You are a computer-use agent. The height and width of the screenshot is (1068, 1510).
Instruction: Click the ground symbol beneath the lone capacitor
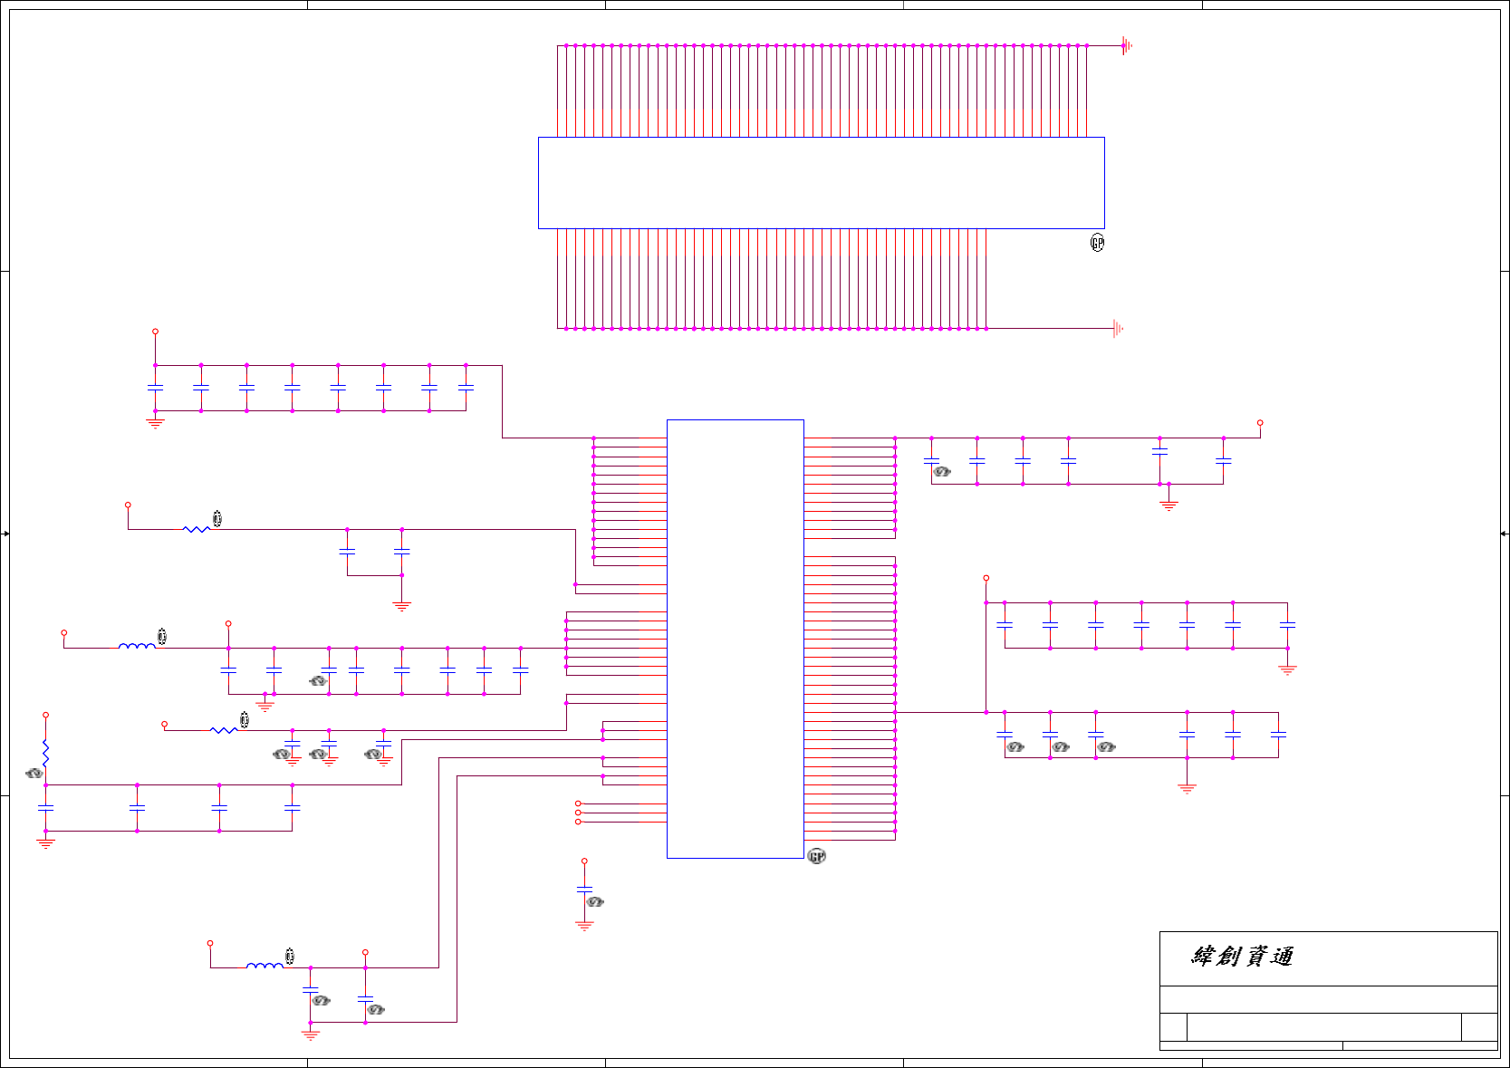[584, 926]
